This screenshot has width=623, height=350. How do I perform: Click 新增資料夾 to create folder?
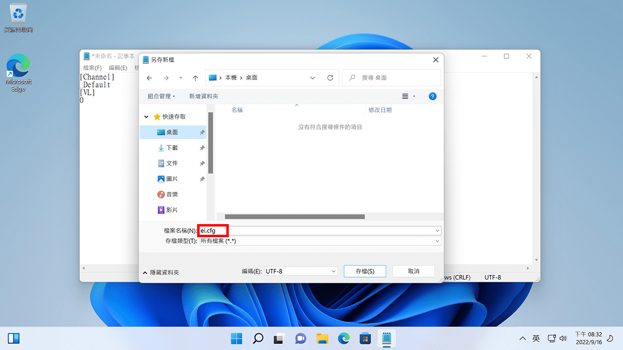click(x=203, y=96)
